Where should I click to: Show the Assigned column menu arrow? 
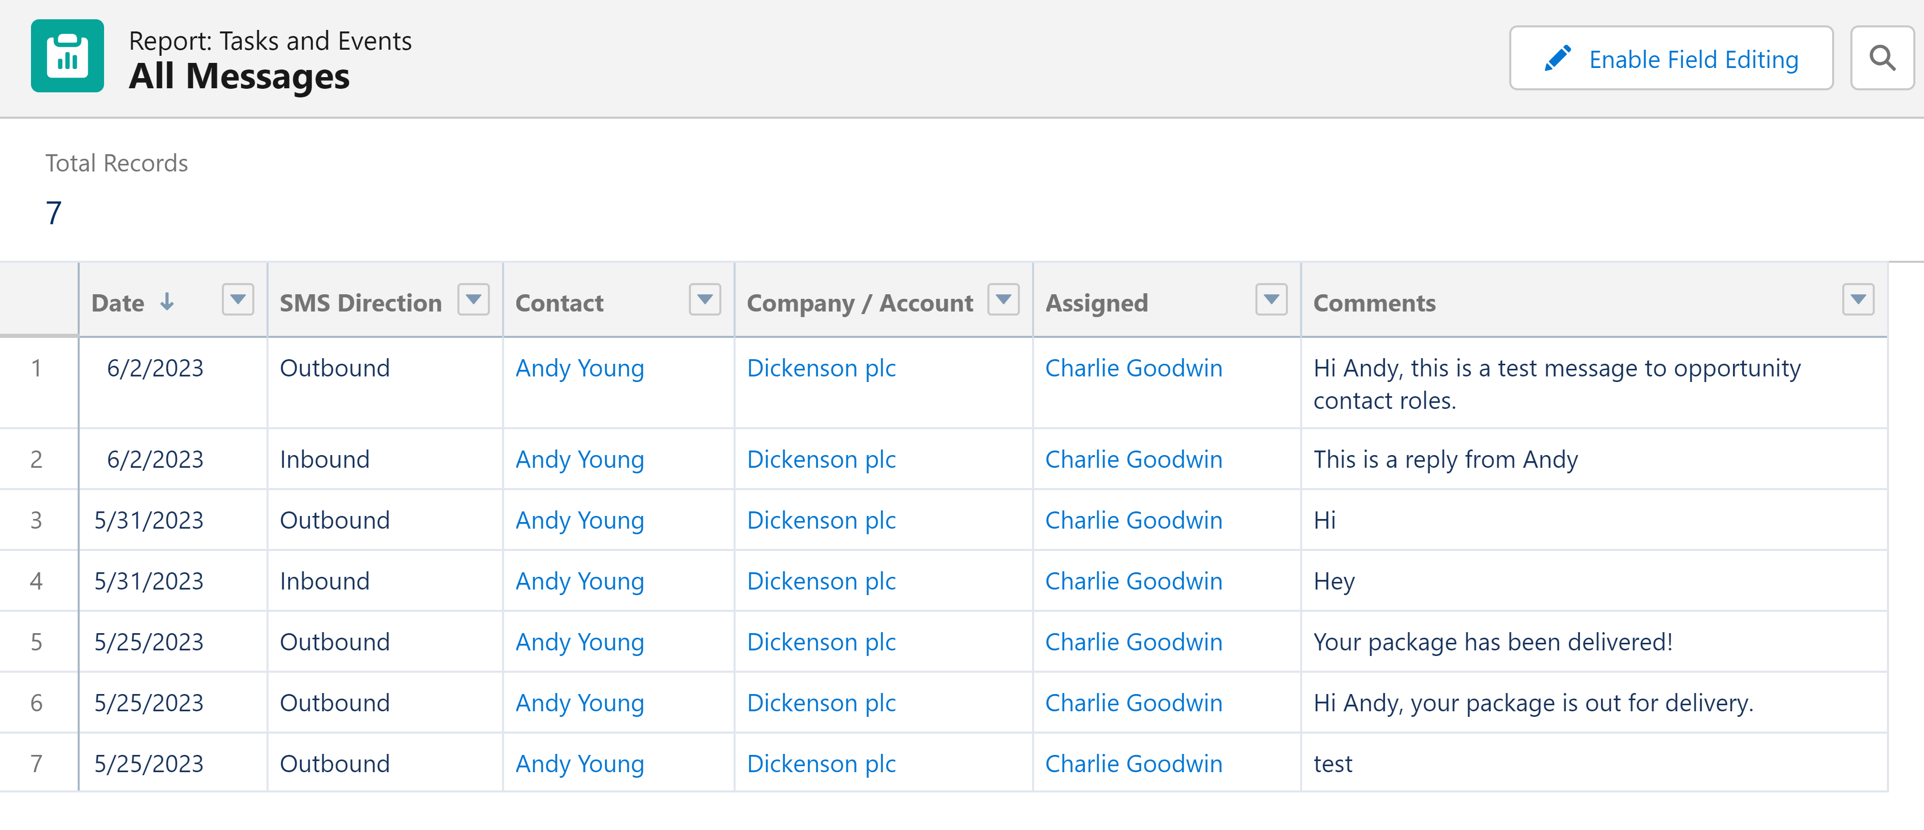pos(1272,299)
